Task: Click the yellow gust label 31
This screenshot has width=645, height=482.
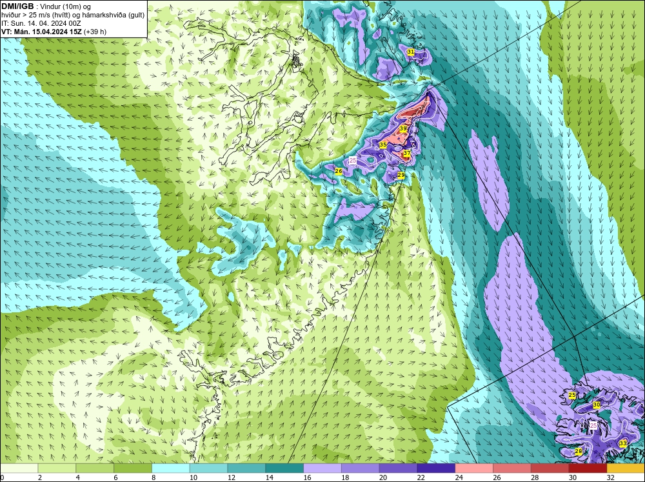Action: click(410, 52)
